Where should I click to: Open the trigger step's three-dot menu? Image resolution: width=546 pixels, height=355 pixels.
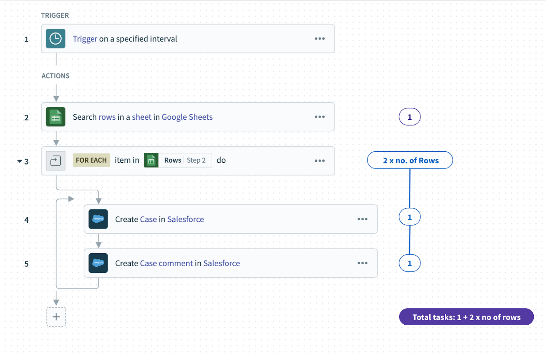tap(320, 39)
